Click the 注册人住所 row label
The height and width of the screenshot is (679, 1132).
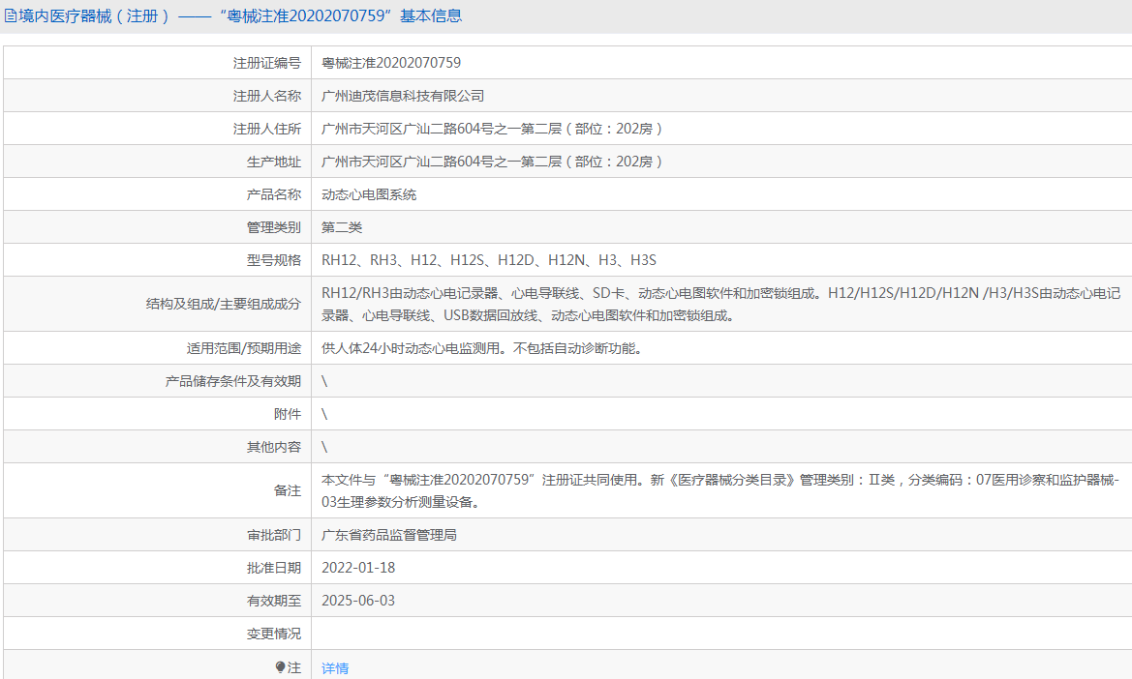(266, 128)
